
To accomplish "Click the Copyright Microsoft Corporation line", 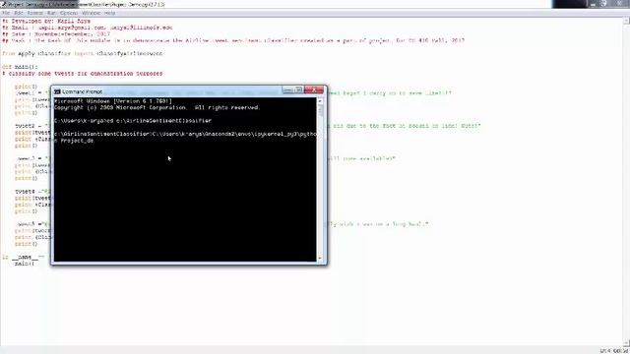I will click(157, 107).
